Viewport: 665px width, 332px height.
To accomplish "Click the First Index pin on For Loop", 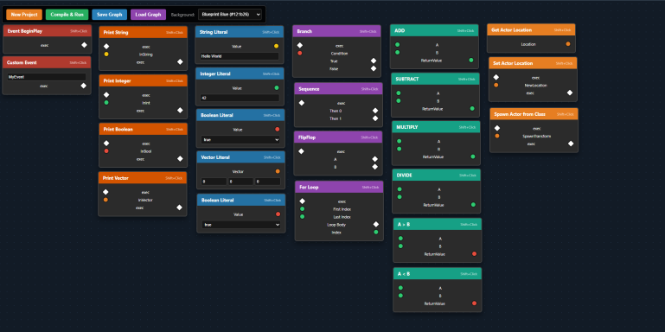I will coord(303,209).
